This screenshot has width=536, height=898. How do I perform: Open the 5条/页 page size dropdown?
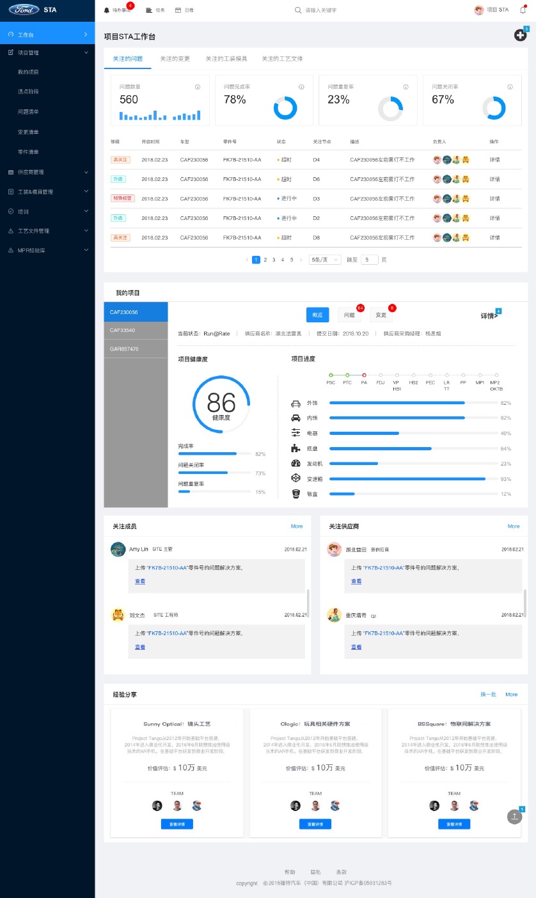coord(324,260)
